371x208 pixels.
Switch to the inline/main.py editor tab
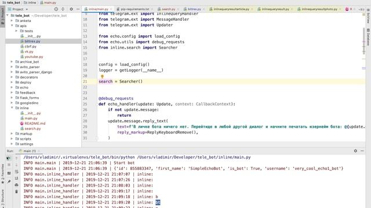(98, 9)
